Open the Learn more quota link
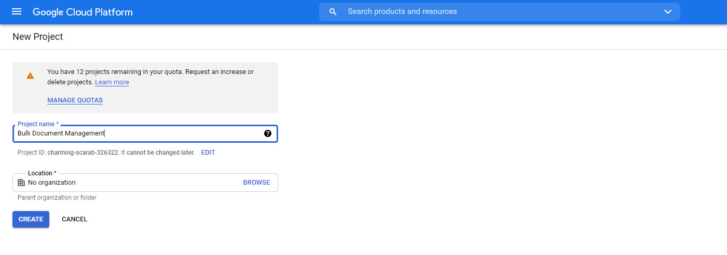The image size is (727, 255). click(112, 82)
